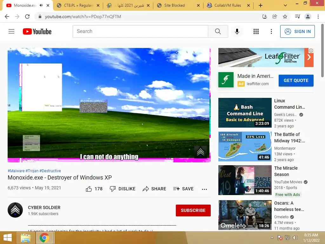Click the YouTube logo
Viewport: 325px width, 244px height.
pos(37,31)
